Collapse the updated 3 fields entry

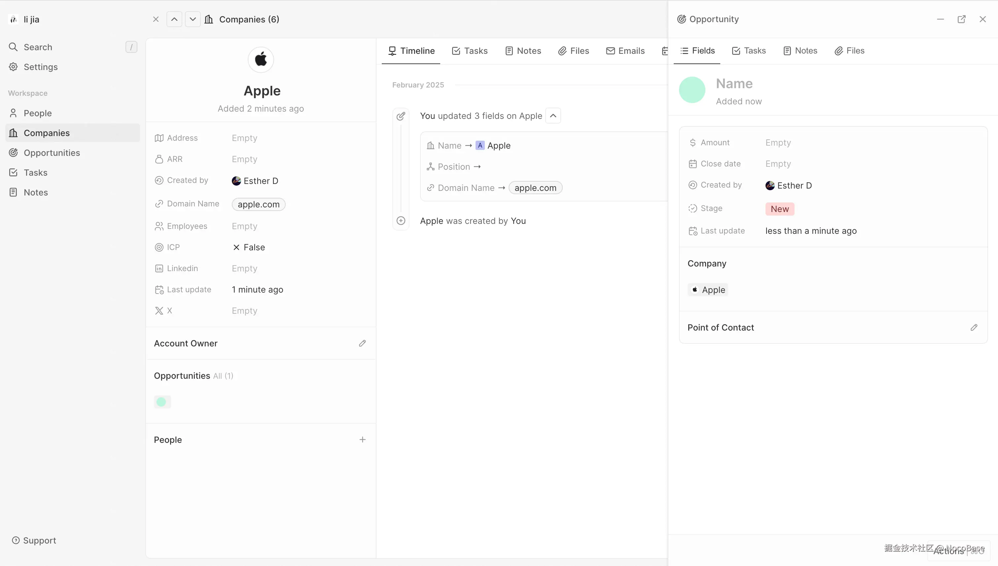553,116
